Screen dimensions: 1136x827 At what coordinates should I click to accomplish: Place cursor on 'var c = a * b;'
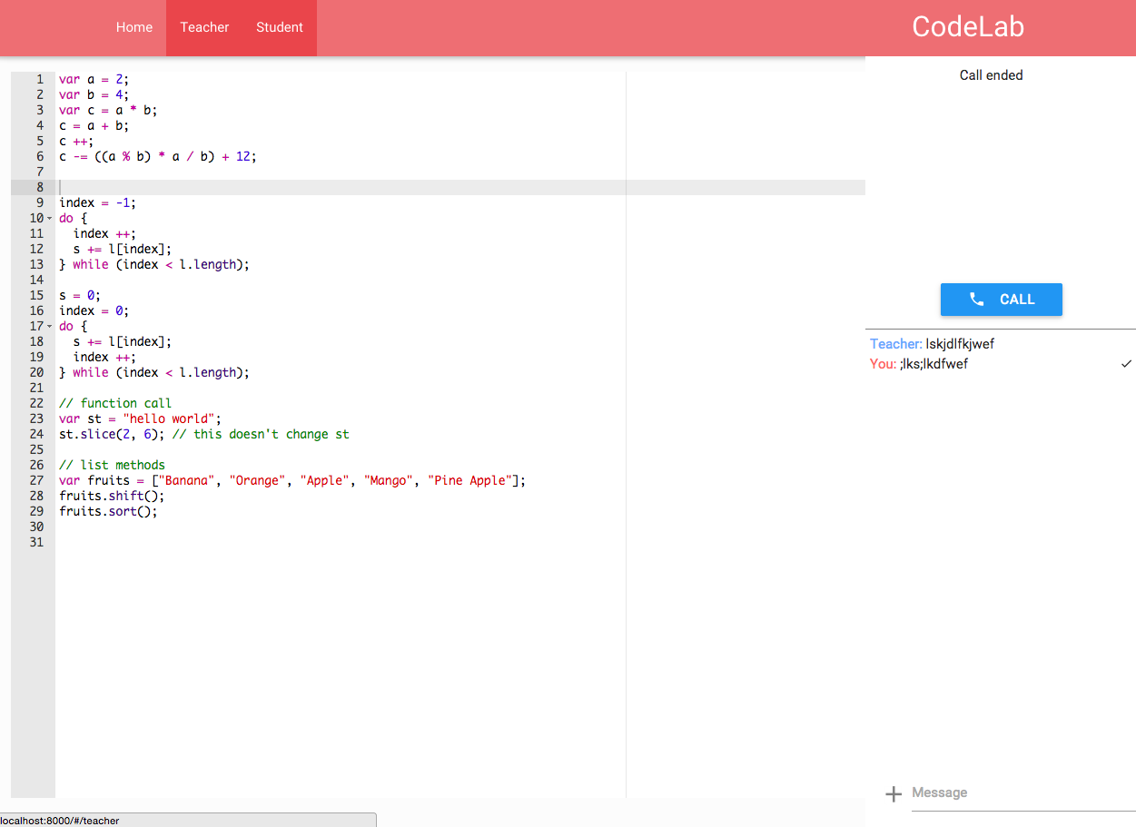[x=108, y=111]
